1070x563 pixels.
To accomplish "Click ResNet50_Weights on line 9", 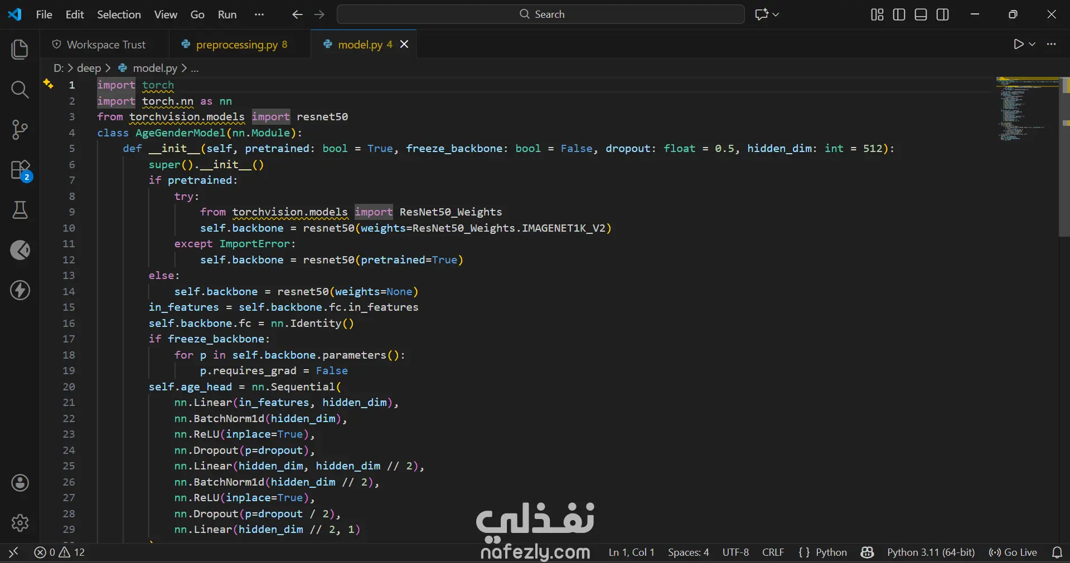I will point(451,212).
